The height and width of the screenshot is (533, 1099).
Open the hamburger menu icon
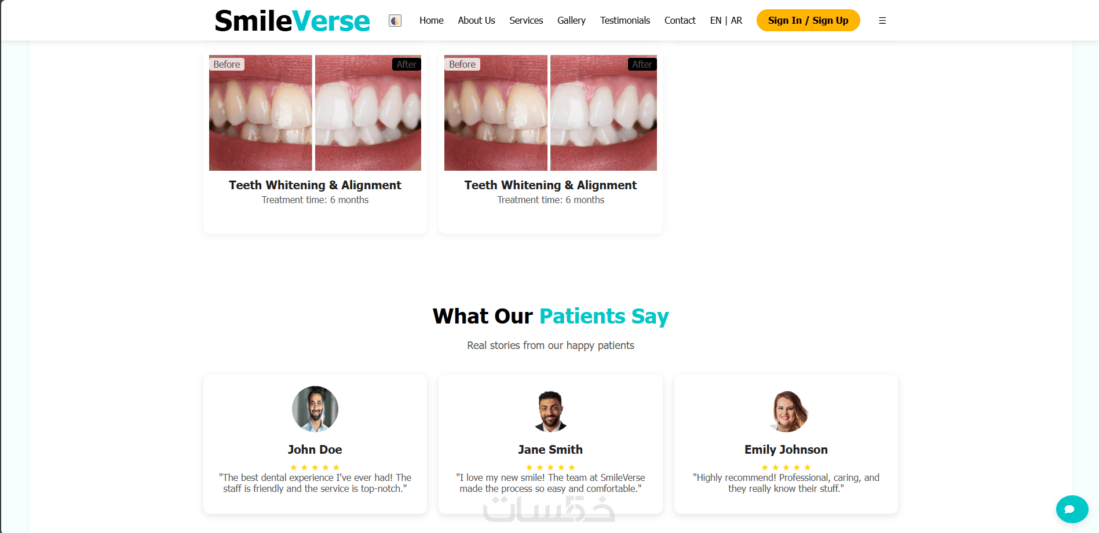(x=882, y=21)
